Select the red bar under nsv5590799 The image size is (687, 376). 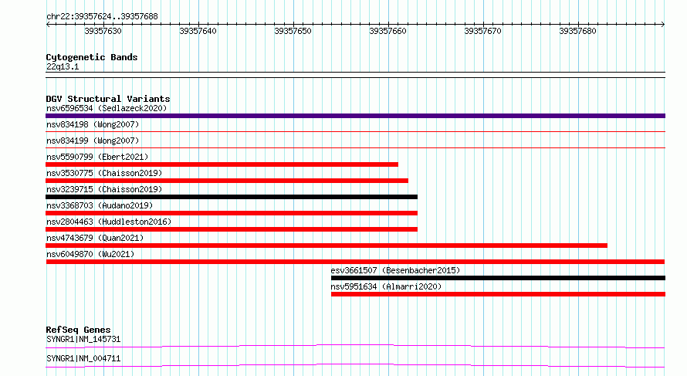click(222, 164)
